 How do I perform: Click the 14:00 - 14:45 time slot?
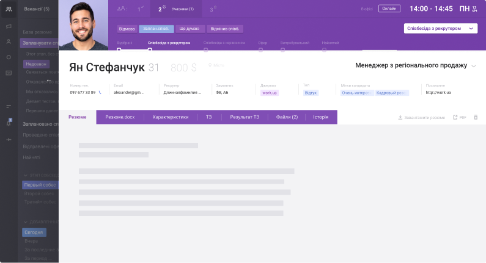(431, 9)
